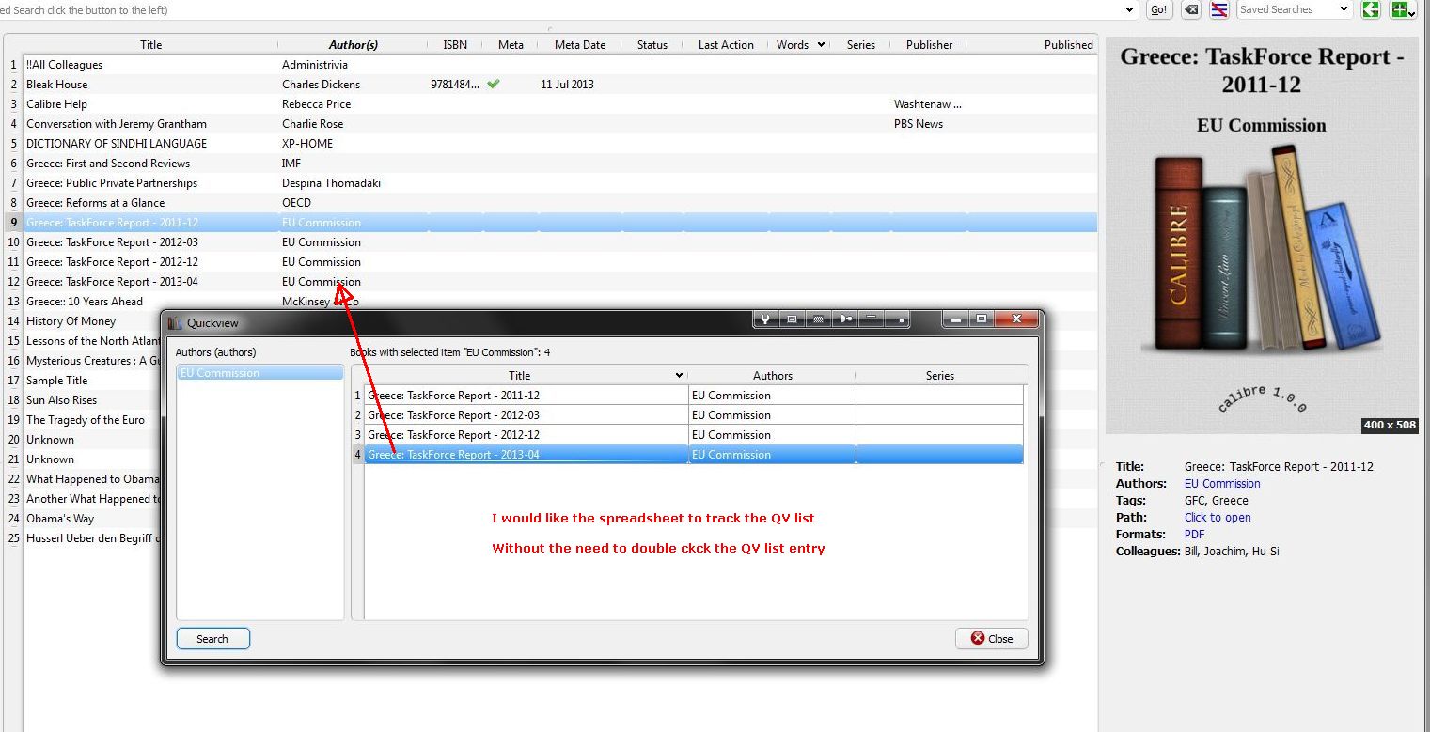Screen dimensions: 1430x732
Task: Click the screen icon in Quickview title bar
Action: tap(793, 319)
